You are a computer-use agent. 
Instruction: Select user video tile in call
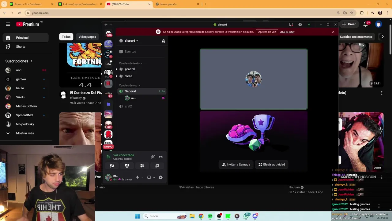click(254, 79)
